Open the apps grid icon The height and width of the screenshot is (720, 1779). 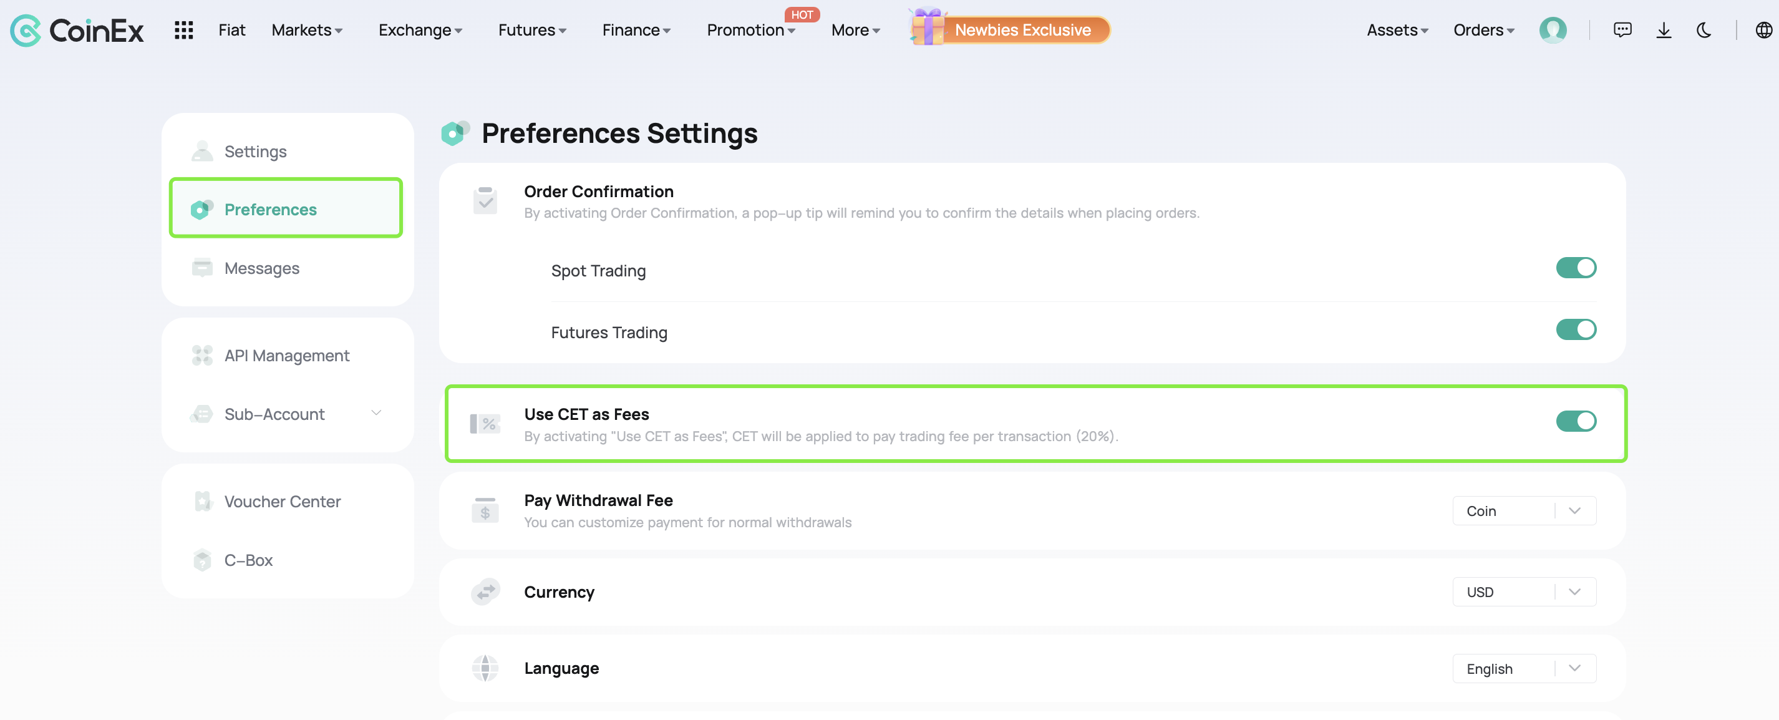(x=183, y=31)
